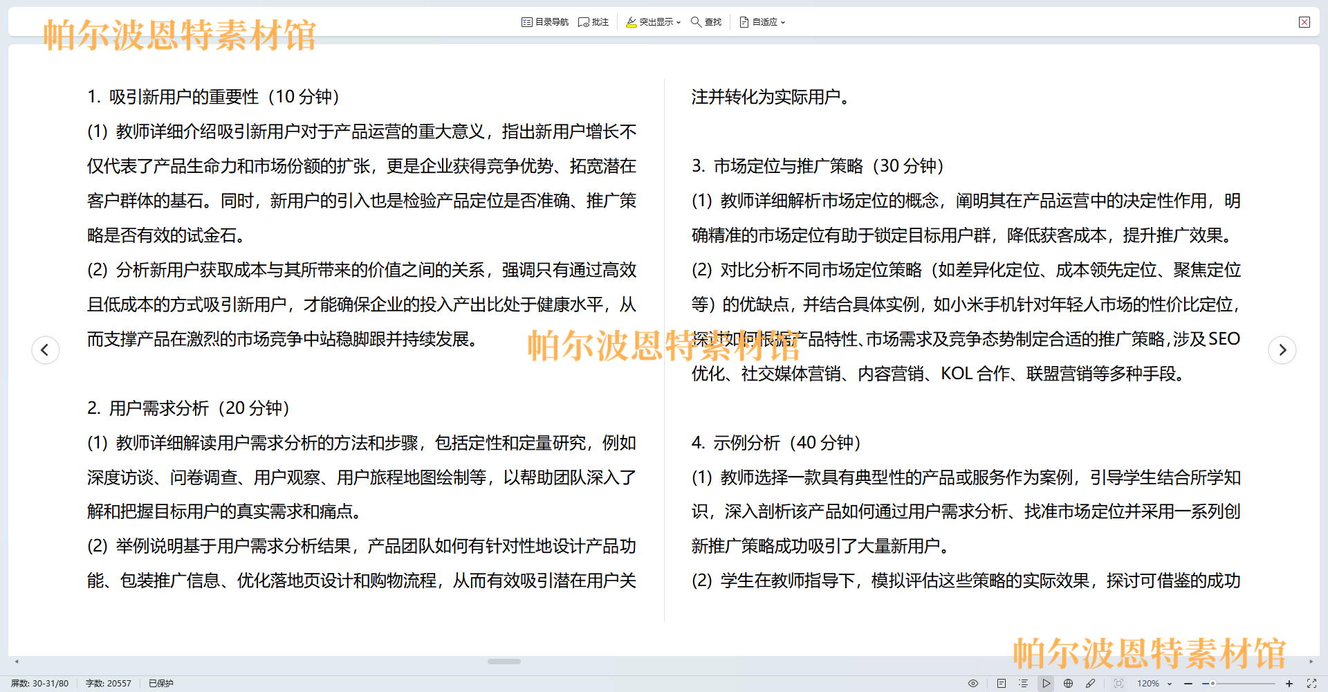The height and width of the screenshot is (692, 1328).
Task: Click heading 4. 示例分析 (40 分钟)
Action: tap(776, 443)
